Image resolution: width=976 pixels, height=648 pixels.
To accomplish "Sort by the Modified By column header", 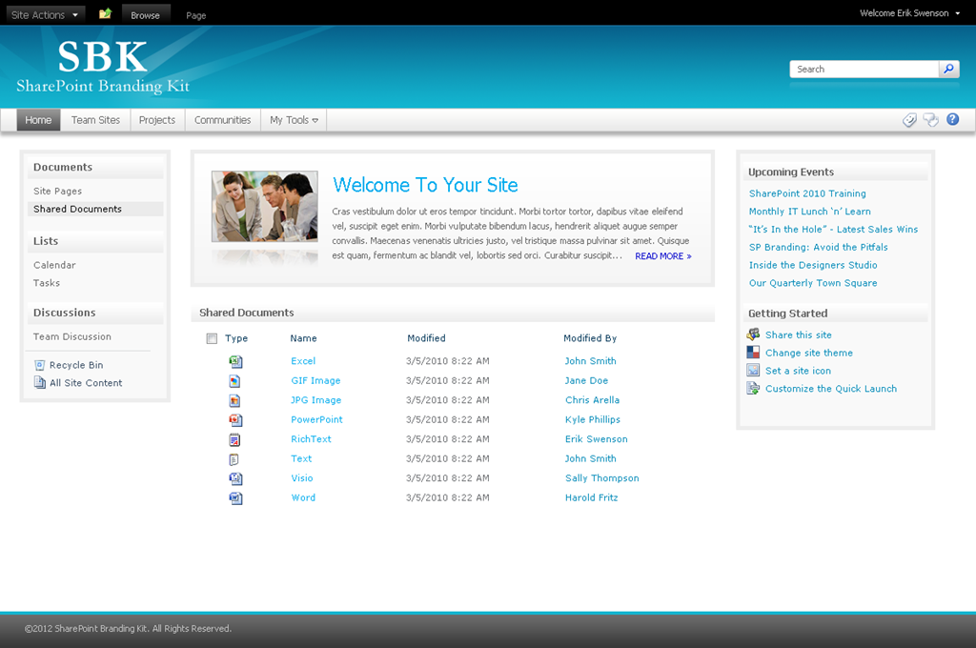I will 590,338.
